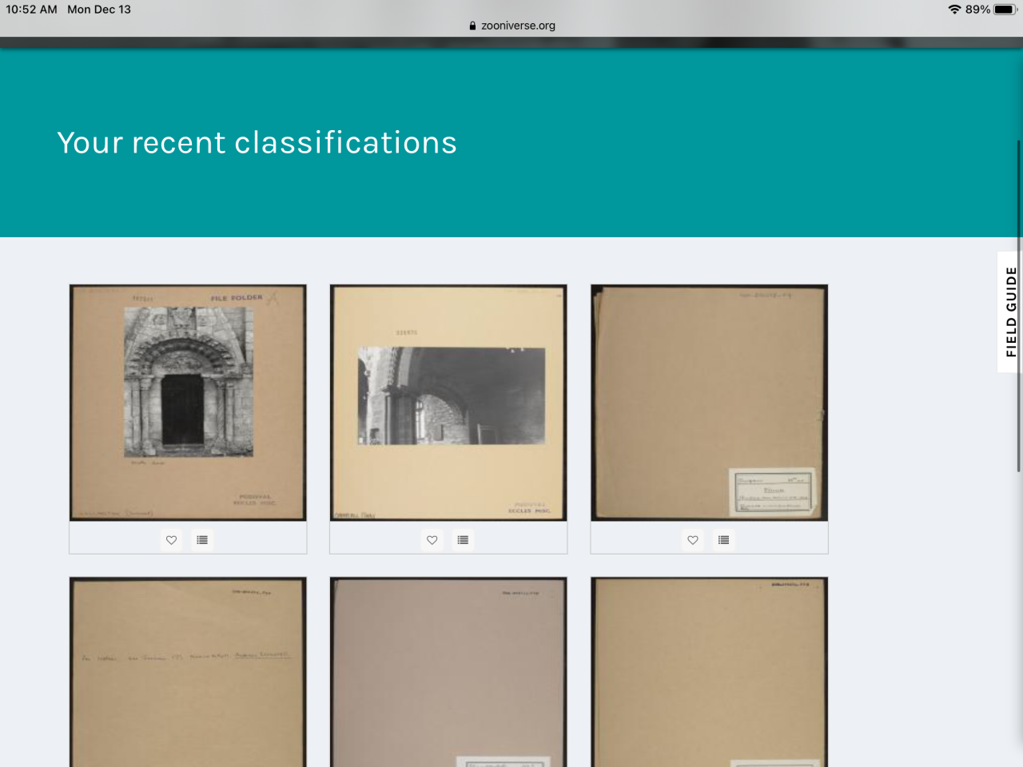Tap the zooniverse.org address bar
This screenshot has height=767, width=1023.
point(512,26)
